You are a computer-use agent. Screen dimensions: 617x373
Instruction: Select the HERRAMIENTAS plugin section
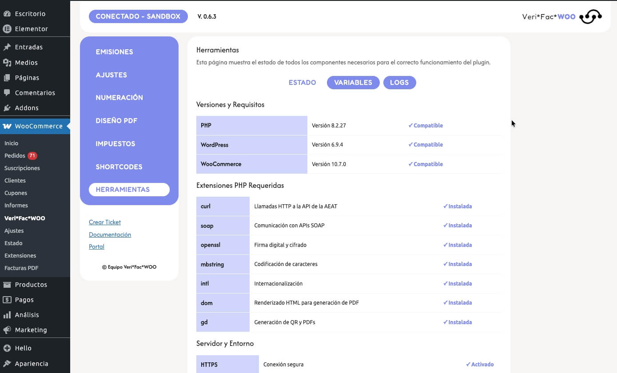(129, 190)
